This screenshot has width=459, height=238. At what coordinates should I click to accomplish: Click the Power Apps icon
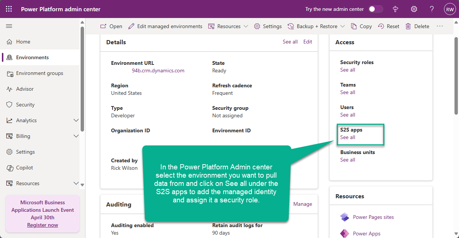[x=345, y=234]
